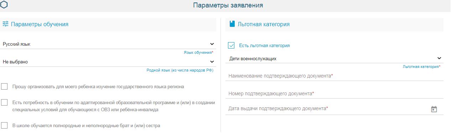Click the Параметры обучения section header
Image resolution: width=452 pixels, height=136 pixels.
coord(40,24)
